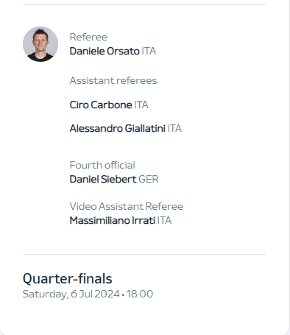The height and width of the screenshot is (335, 290).
Task: Select the Saturday, 6 Jul 2024 date
Action: [x=71, y=294]
